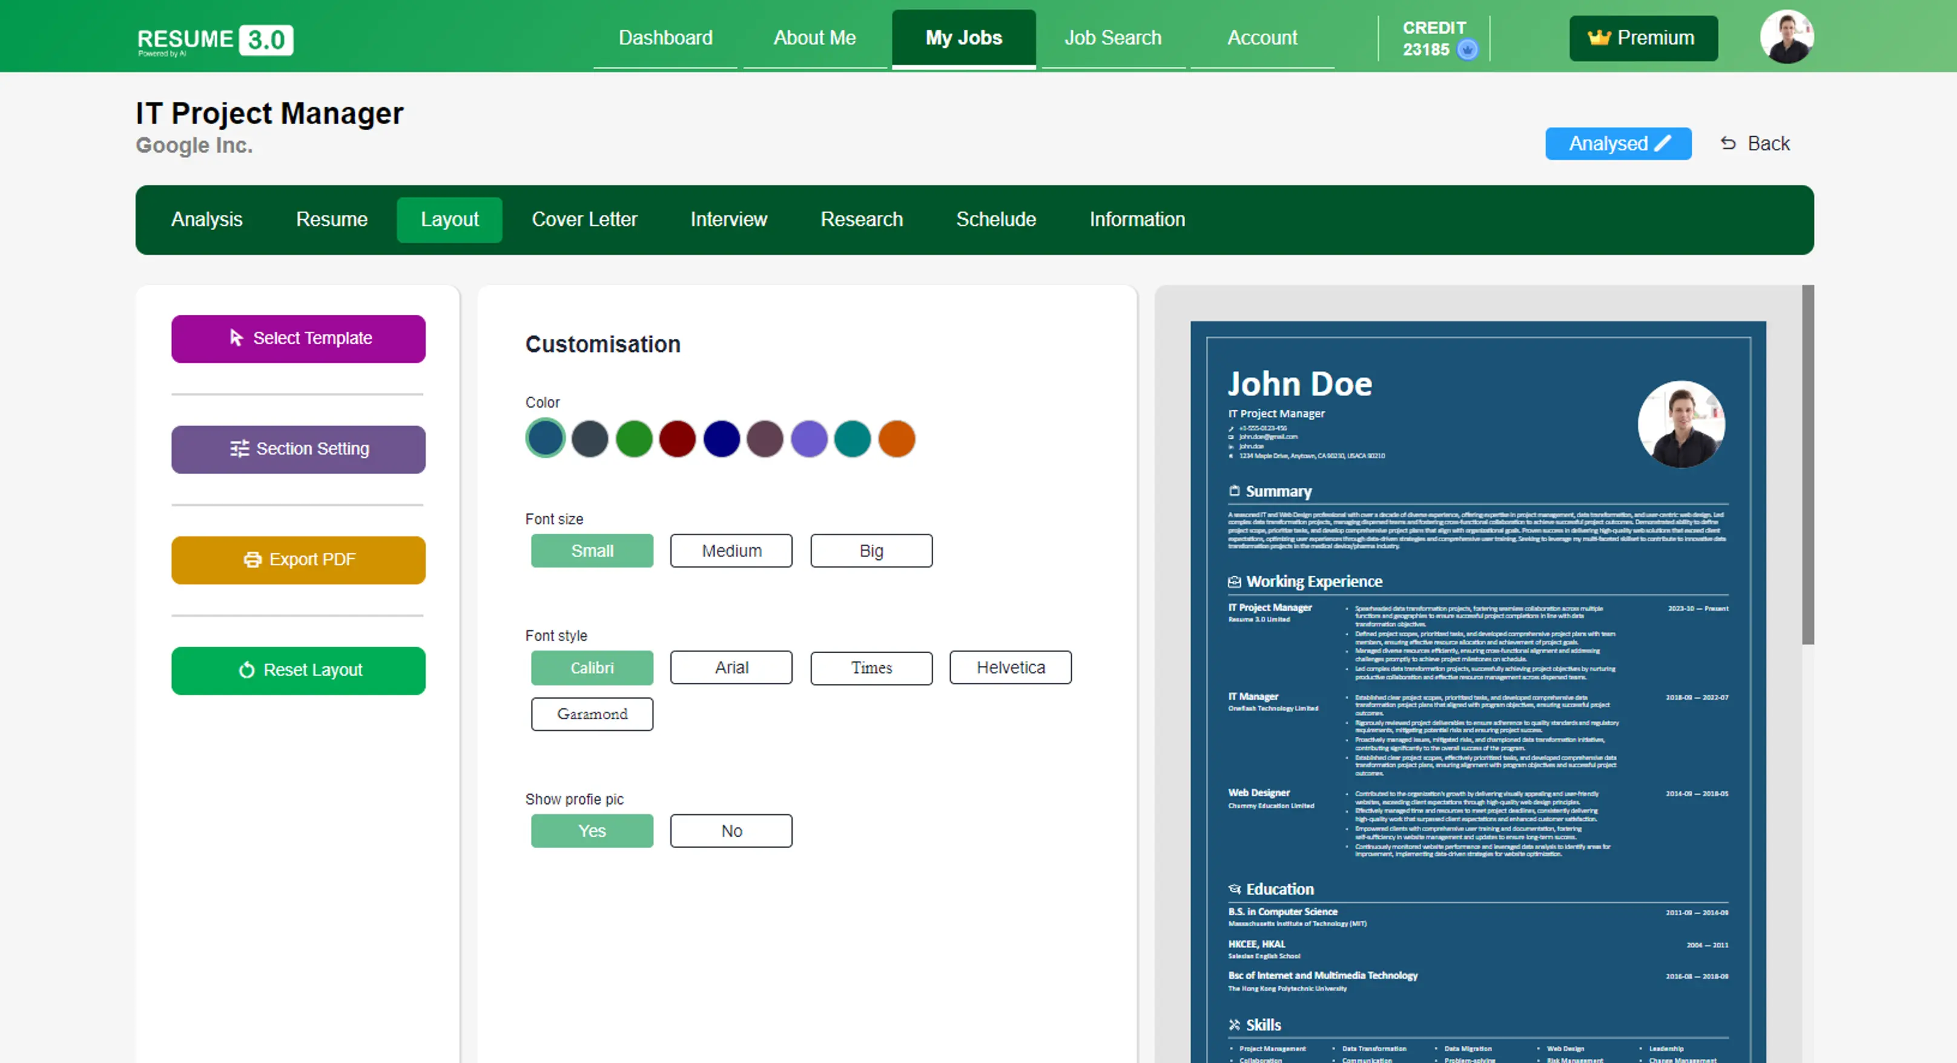Switch to the Garamond font style
Screen dimensions: 1957x1063
[592, 714]
